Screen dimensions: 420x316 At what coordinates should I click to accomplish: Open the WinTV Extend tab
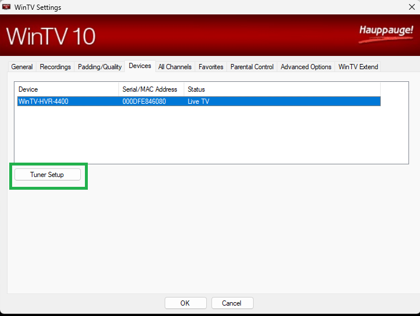coord(358,67)
